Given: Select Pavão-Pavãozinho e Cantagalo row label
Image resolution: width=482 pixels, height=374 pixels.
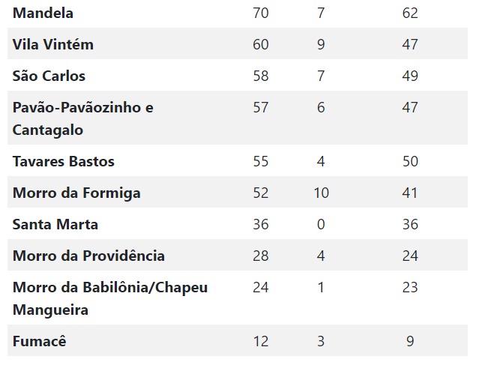Looking at the screenshot, I should click(x=82, y=118).
